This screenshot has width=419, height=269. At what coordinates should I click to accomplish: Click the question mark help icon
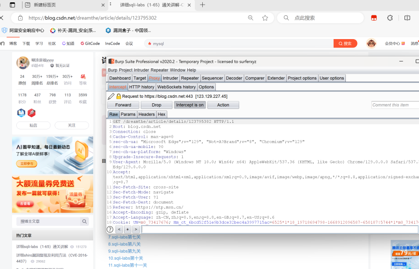click(110, 229)
